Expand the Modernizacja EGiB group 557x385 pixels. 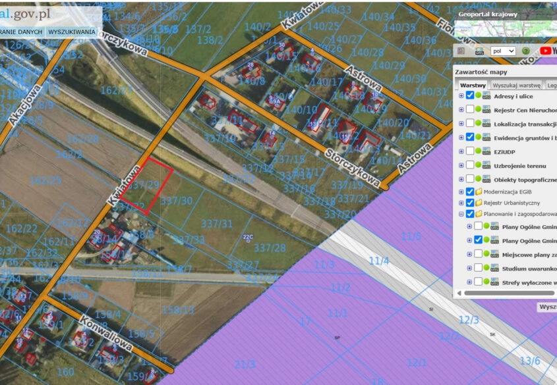(461, 192)
